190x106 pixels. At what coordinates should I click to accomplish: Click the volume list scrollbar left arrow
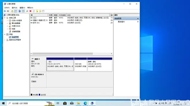tap(31, 54)
